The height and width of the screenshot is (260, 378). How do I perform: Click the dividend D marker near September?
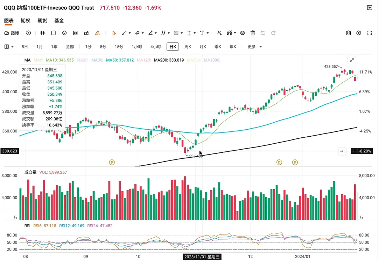pos(112,162)
